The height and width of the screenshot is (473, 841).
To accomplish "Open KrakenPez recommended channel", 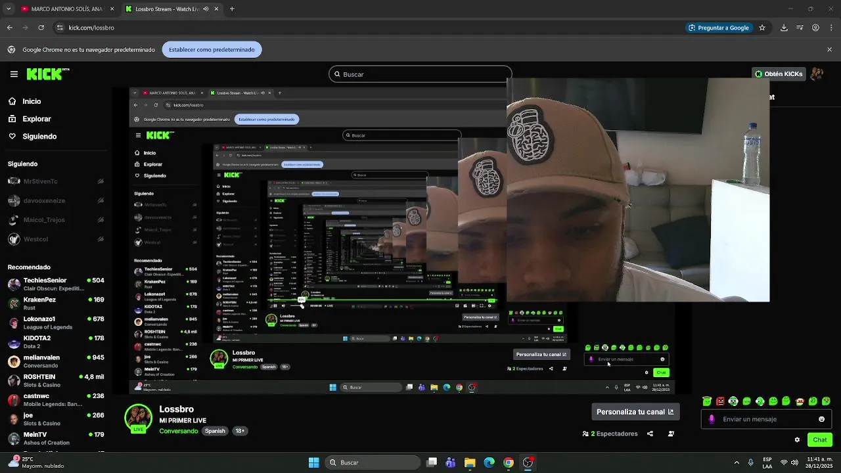I will (56, 304).
